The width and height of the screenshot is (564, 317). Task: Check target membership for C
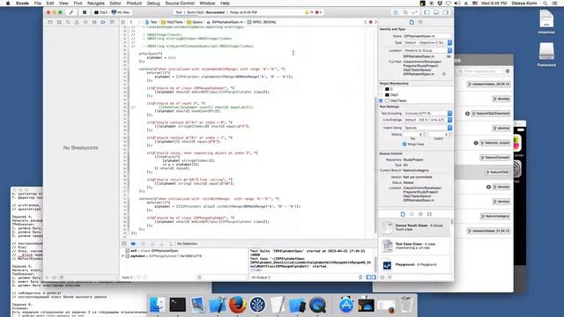pos(381,89)
